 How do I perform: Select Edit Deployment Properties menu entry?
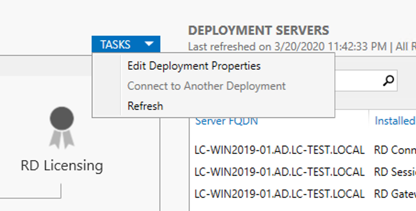coord(194,65)
